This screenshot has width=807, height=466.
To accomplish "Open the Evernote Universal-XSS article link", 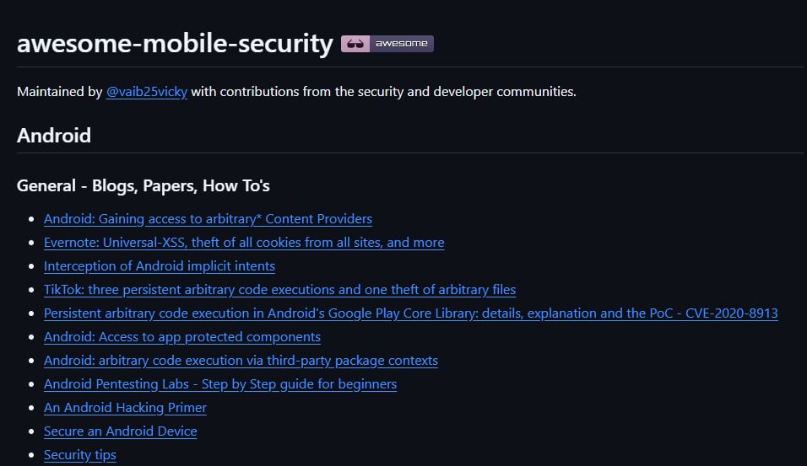I will (x=244, y=243).
